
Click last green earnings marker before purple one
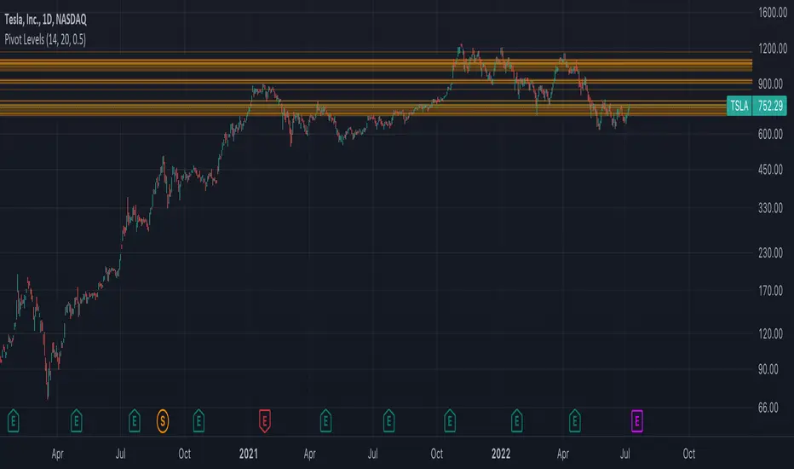click(576, 419)
